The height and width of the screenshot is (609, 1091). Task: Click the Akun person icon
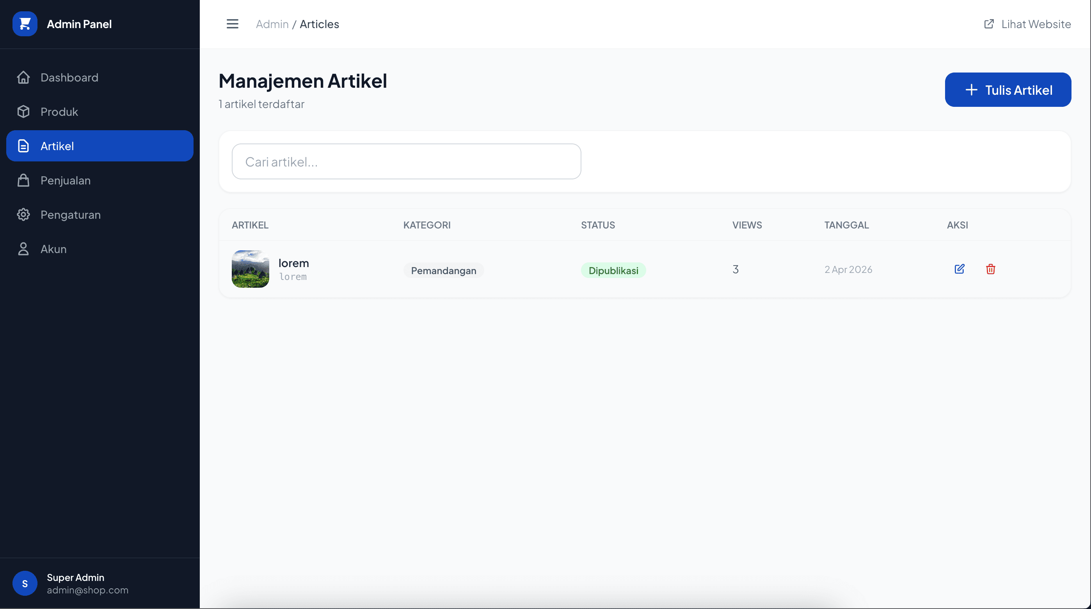(x=23, y=249)
